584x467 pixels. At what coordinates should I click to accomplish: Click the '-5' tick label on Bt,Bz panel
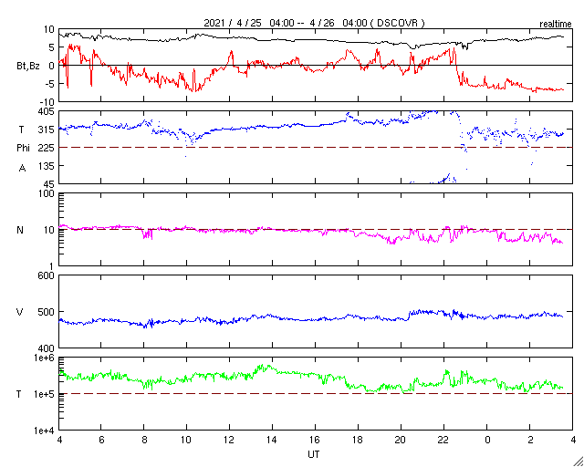49,84
